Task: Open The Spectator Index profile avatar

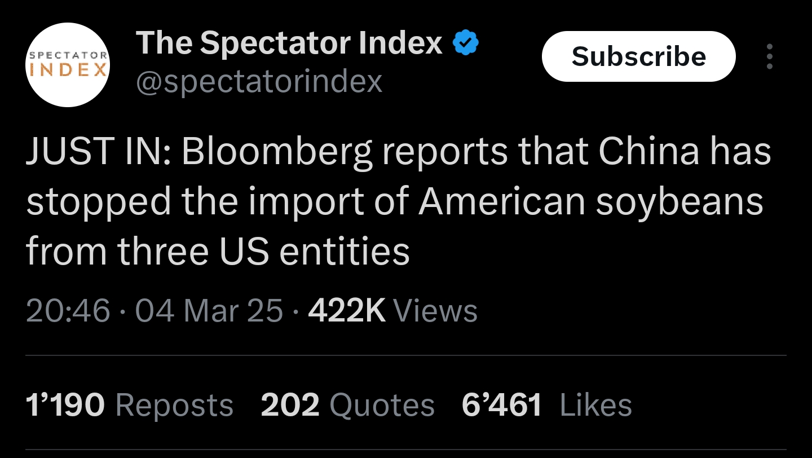Action: pos(68,65)
